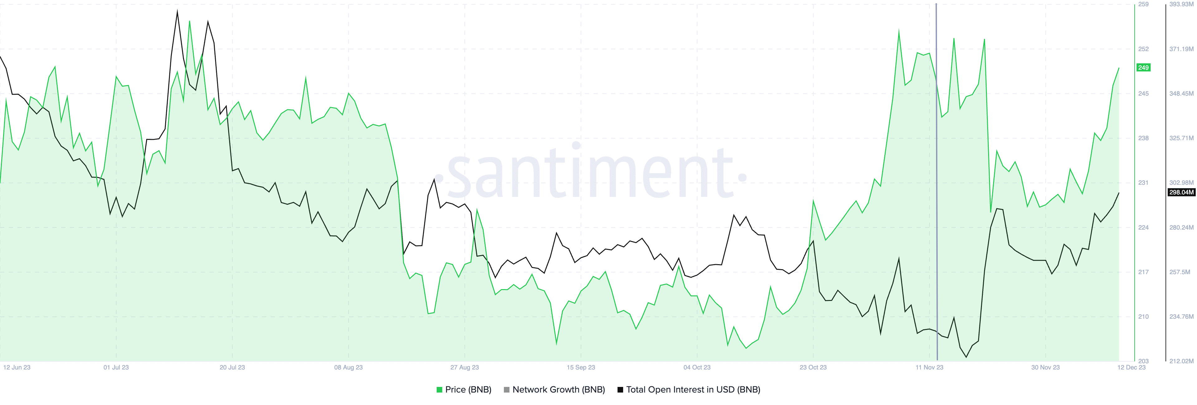Click the vertical marker line near 11 Nov 23
1197x405 pixels.
936,181
